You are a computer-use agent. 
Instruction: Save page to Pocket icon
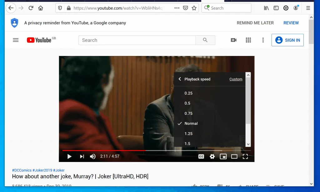tap(186, 8)
